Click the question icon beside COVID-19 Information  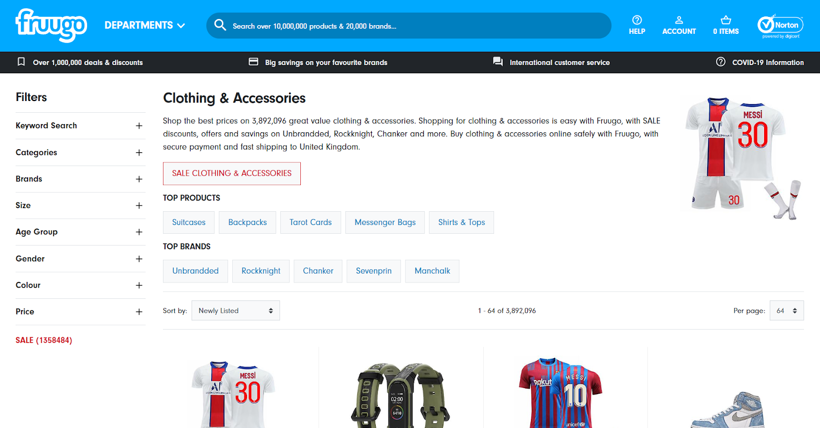click(x=721, y=62)
